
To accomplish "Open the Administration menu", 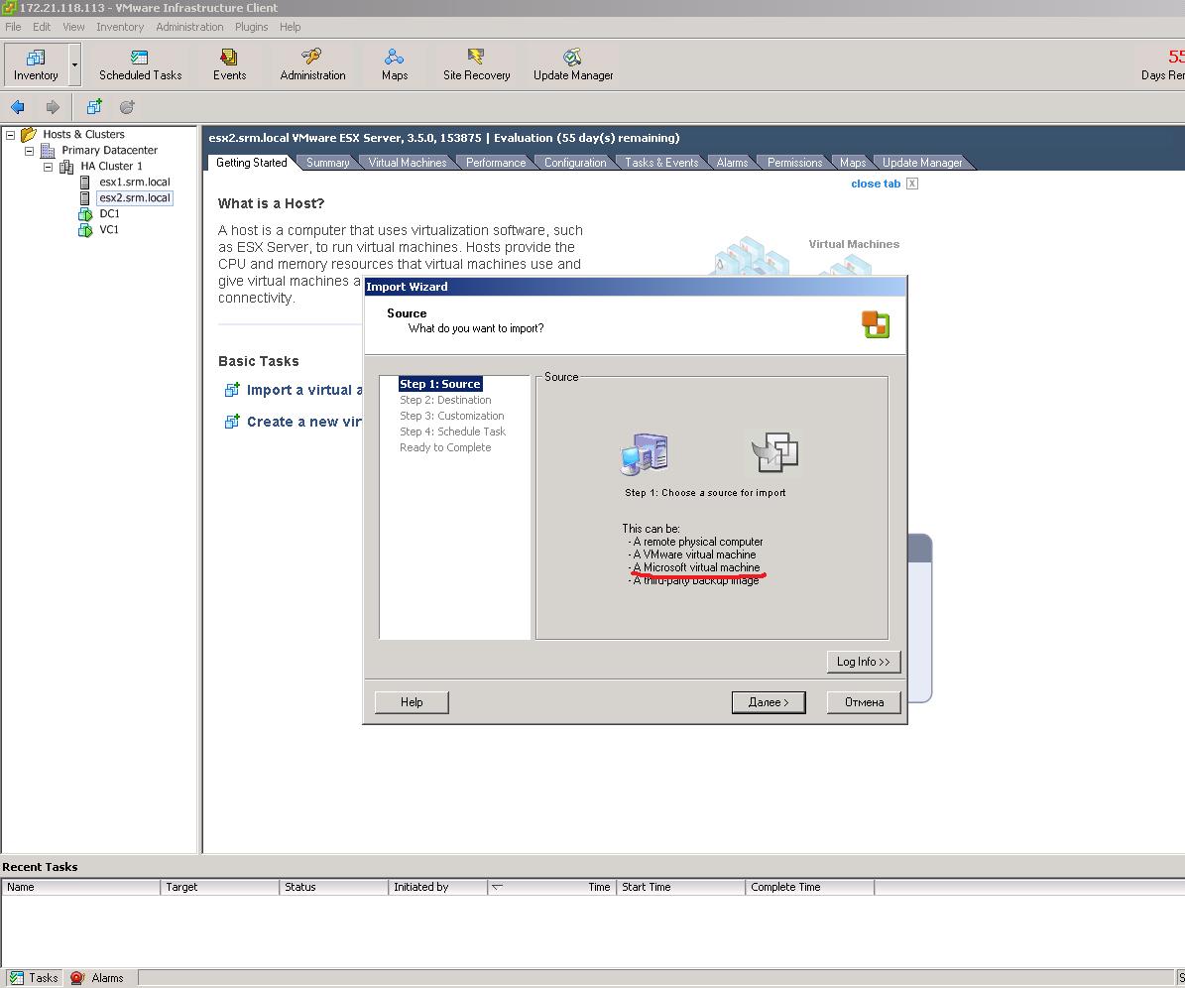I will [189, 27].
